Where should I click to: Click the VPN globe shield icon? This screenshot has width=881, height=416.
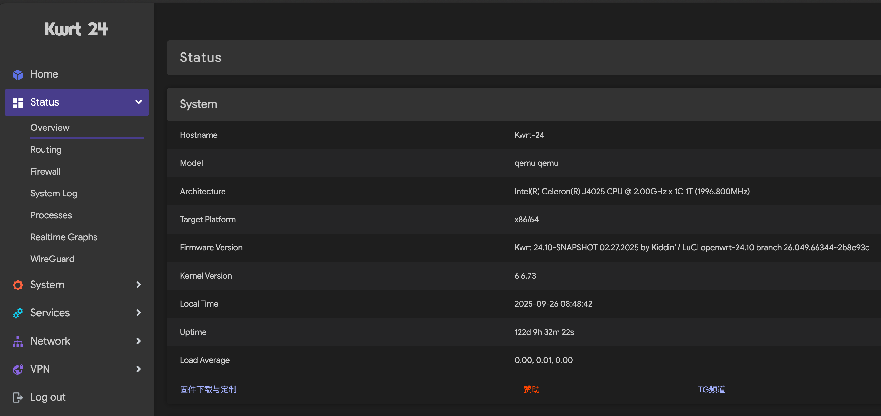click(18, 369)
